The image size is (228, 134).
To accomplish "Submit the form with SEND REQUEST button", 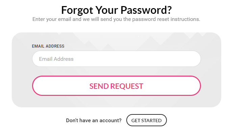I will pyautogui.click(x=116, y=86).
